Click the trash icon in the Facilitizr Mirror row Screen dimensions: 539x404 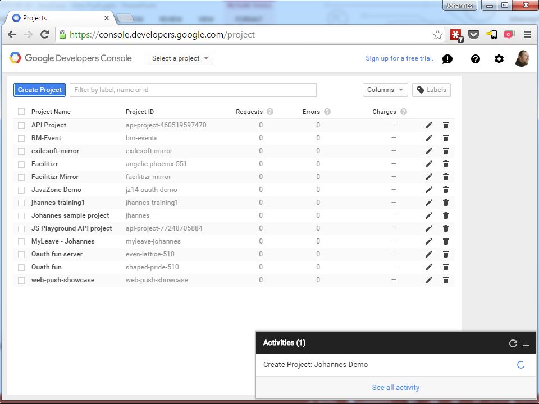[x=445, y=177]
